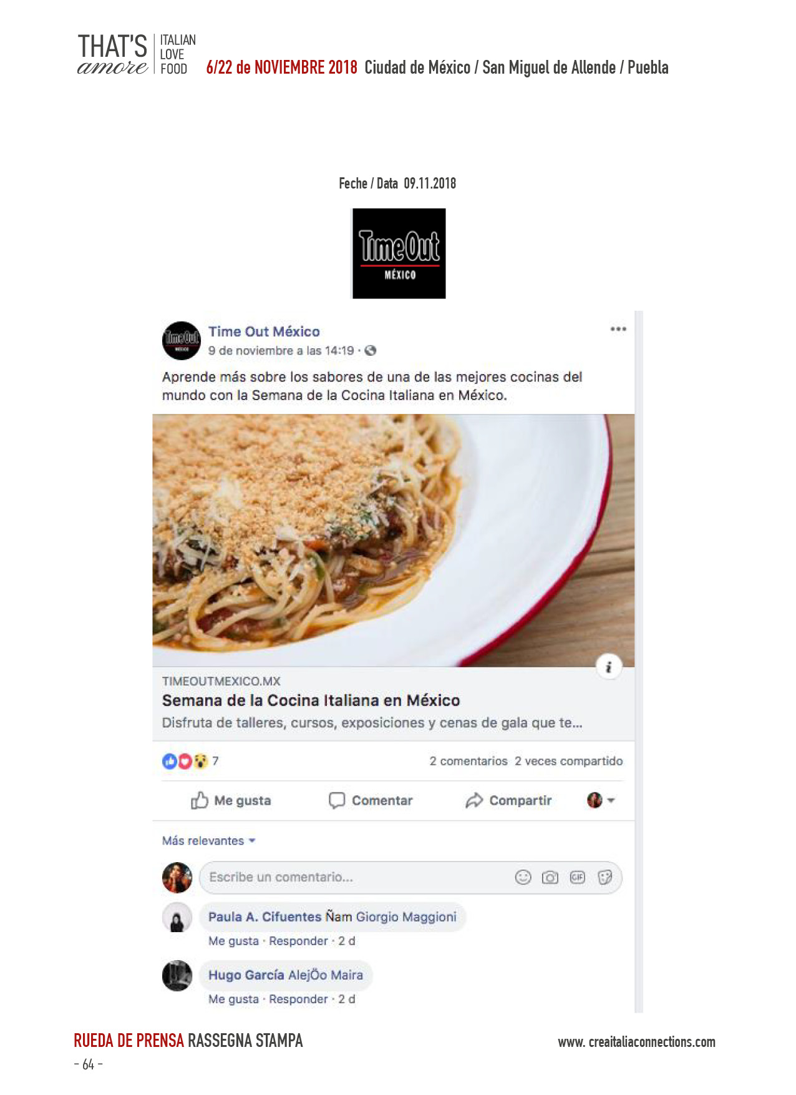Viewport: 796px width, 1095px height.
Task: Open Time Out México page link
Action: click(264, 331)
